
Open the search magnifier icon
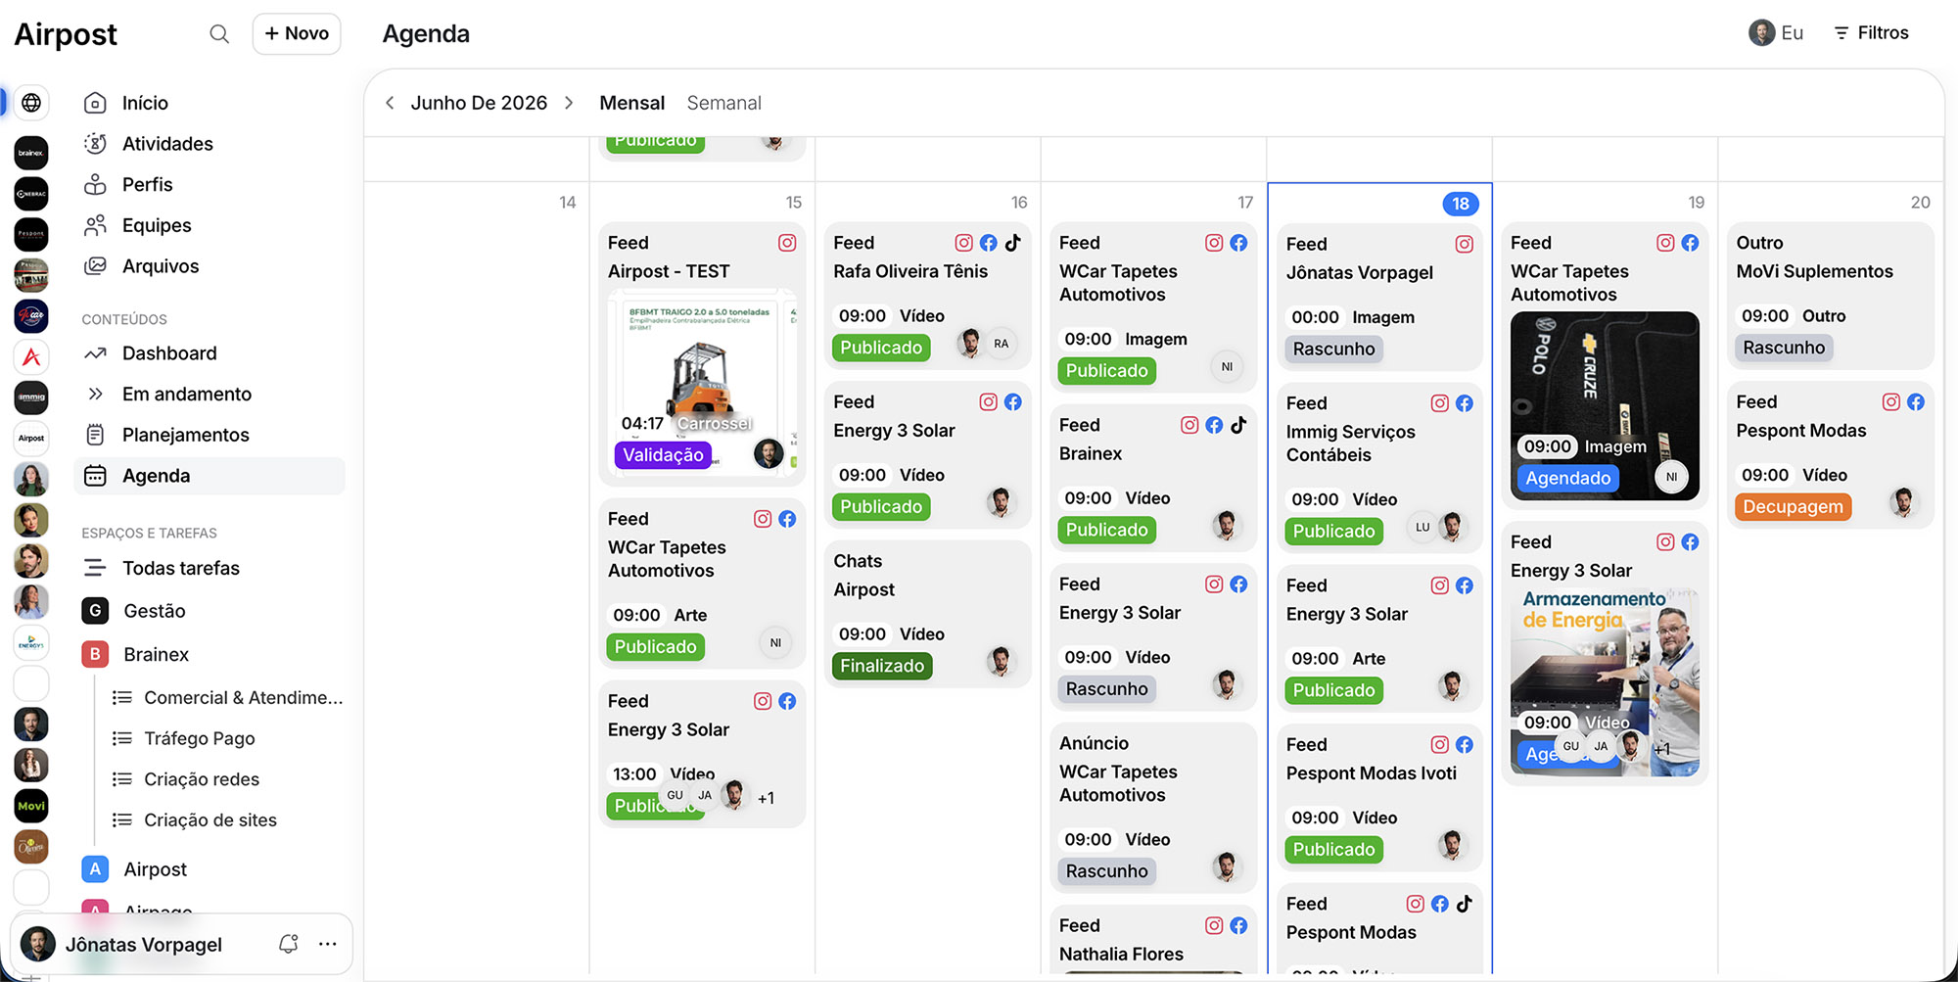click(219, 34)
